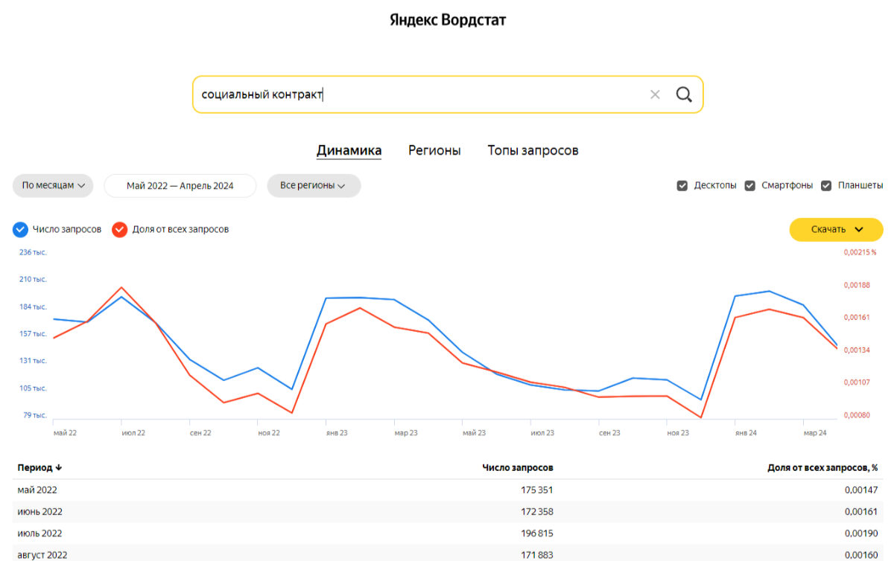Click the 0,00215 % right axis label
Image resolution: width=894 pixels, height=561 pixels.
click(x=860, y=252)
